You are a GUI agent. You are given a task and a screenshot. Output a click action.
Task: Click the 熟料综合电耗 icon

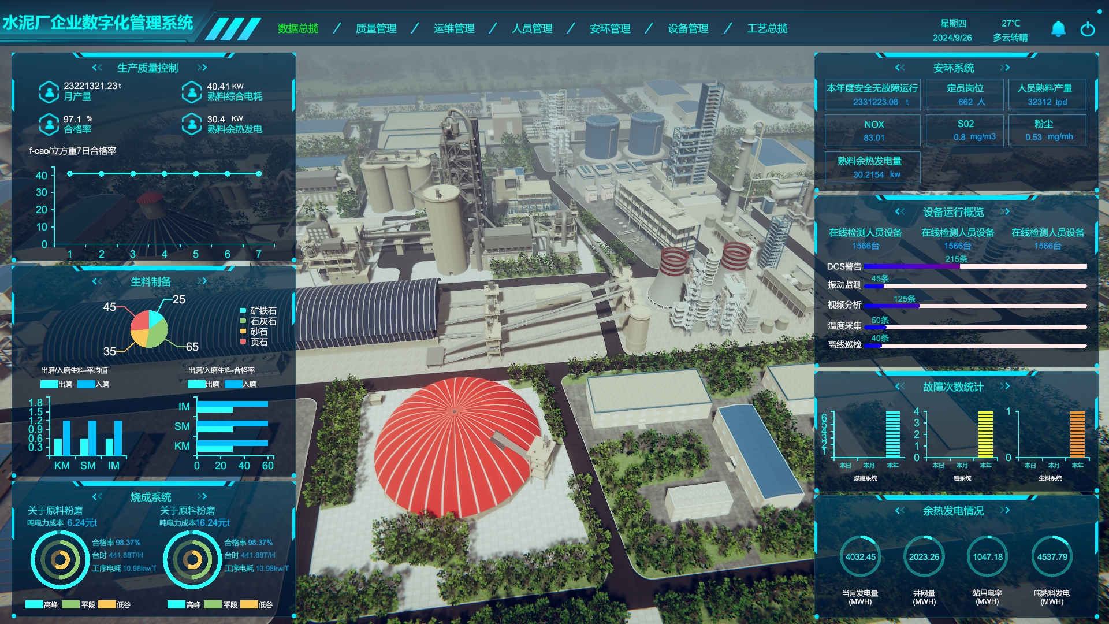pyautogui.click(x=192, y=91)
